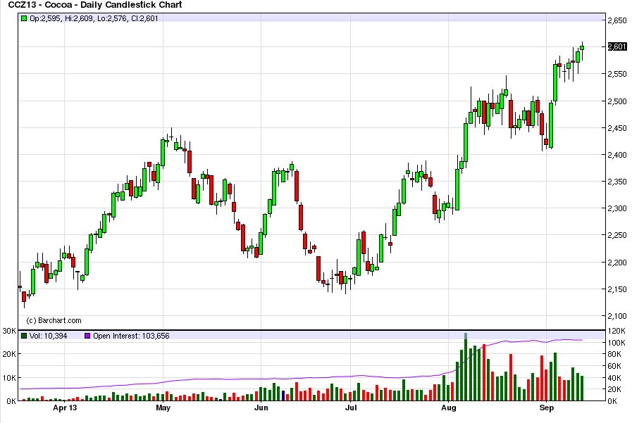632x423 pixels.
Task: Click the 'Vol: 10,394' label
Action: 49,336
